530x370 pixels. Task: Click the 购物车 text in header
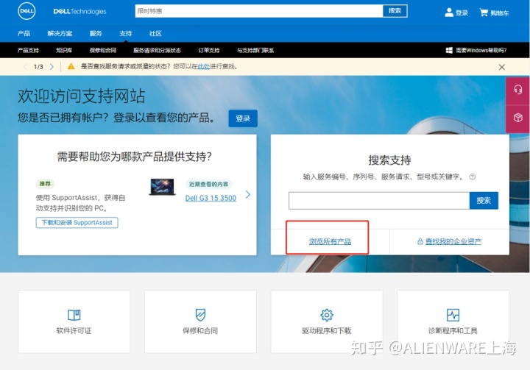[x=500, y=13]
